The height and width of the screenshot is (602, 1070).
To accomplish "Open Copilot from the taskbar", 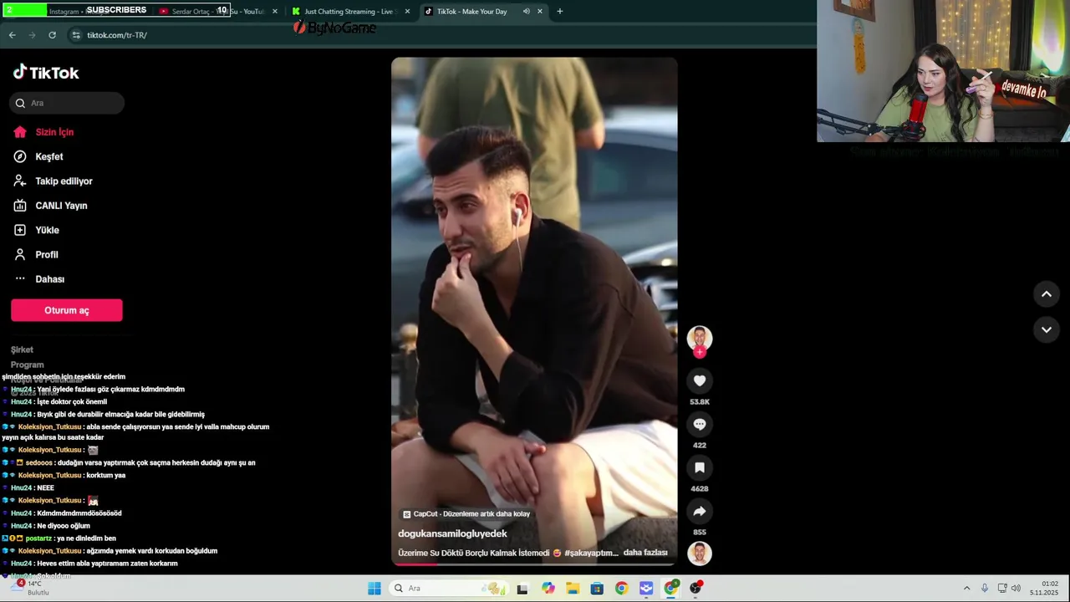I will pyautogui.click(x=548, y=589).
